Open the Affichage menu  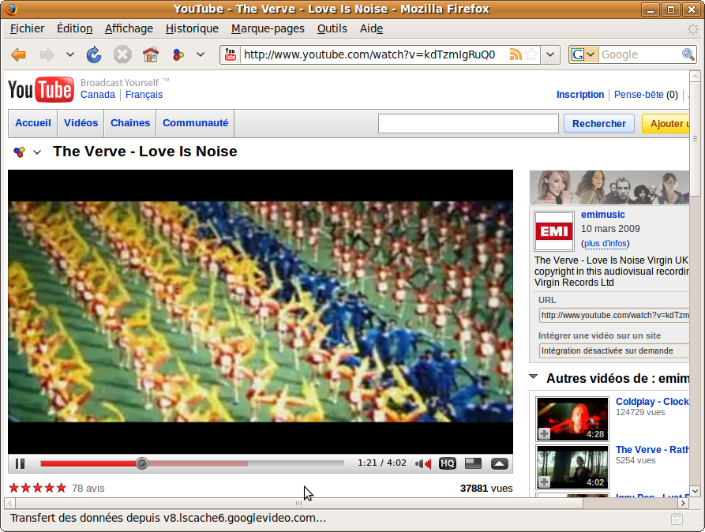(129, 28)
